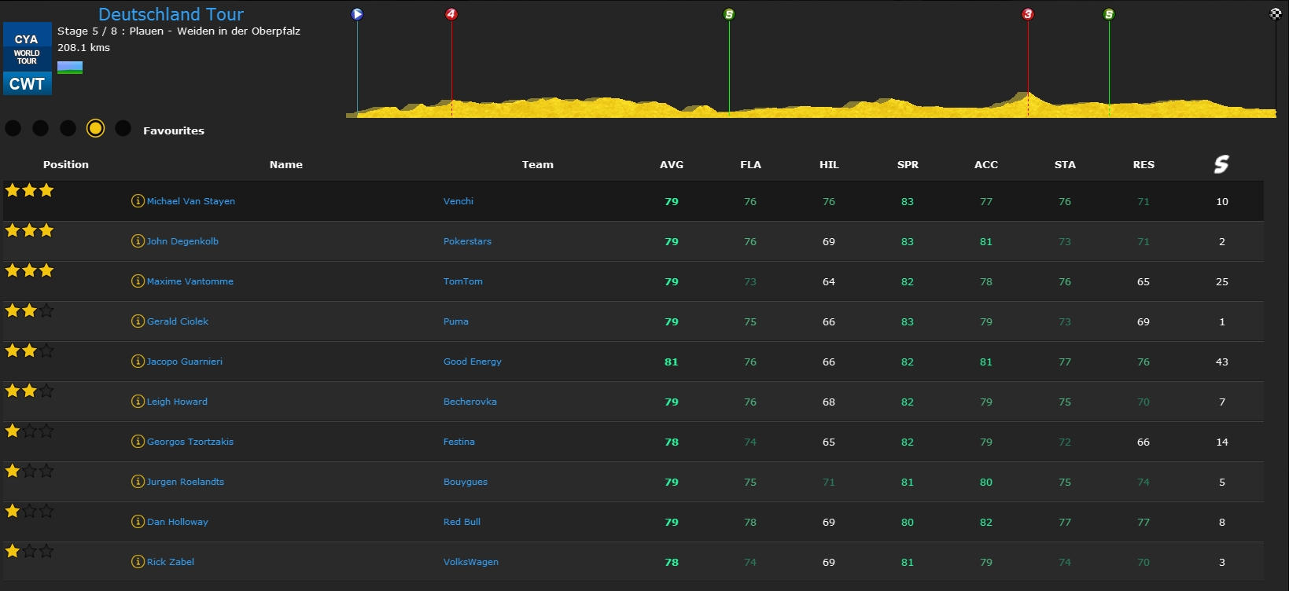Sort by FLA column header
The width and height of the screenshot is (1289, 591).
pos(750,164)
